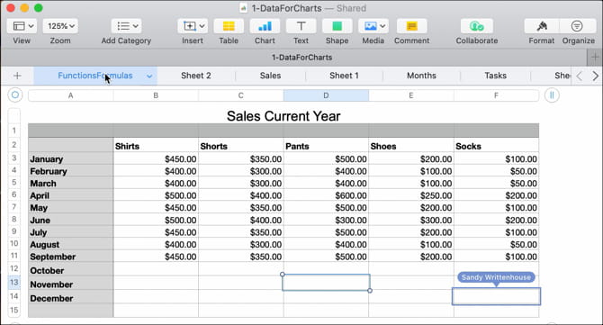Open the Collaborate options

(476, 26)
